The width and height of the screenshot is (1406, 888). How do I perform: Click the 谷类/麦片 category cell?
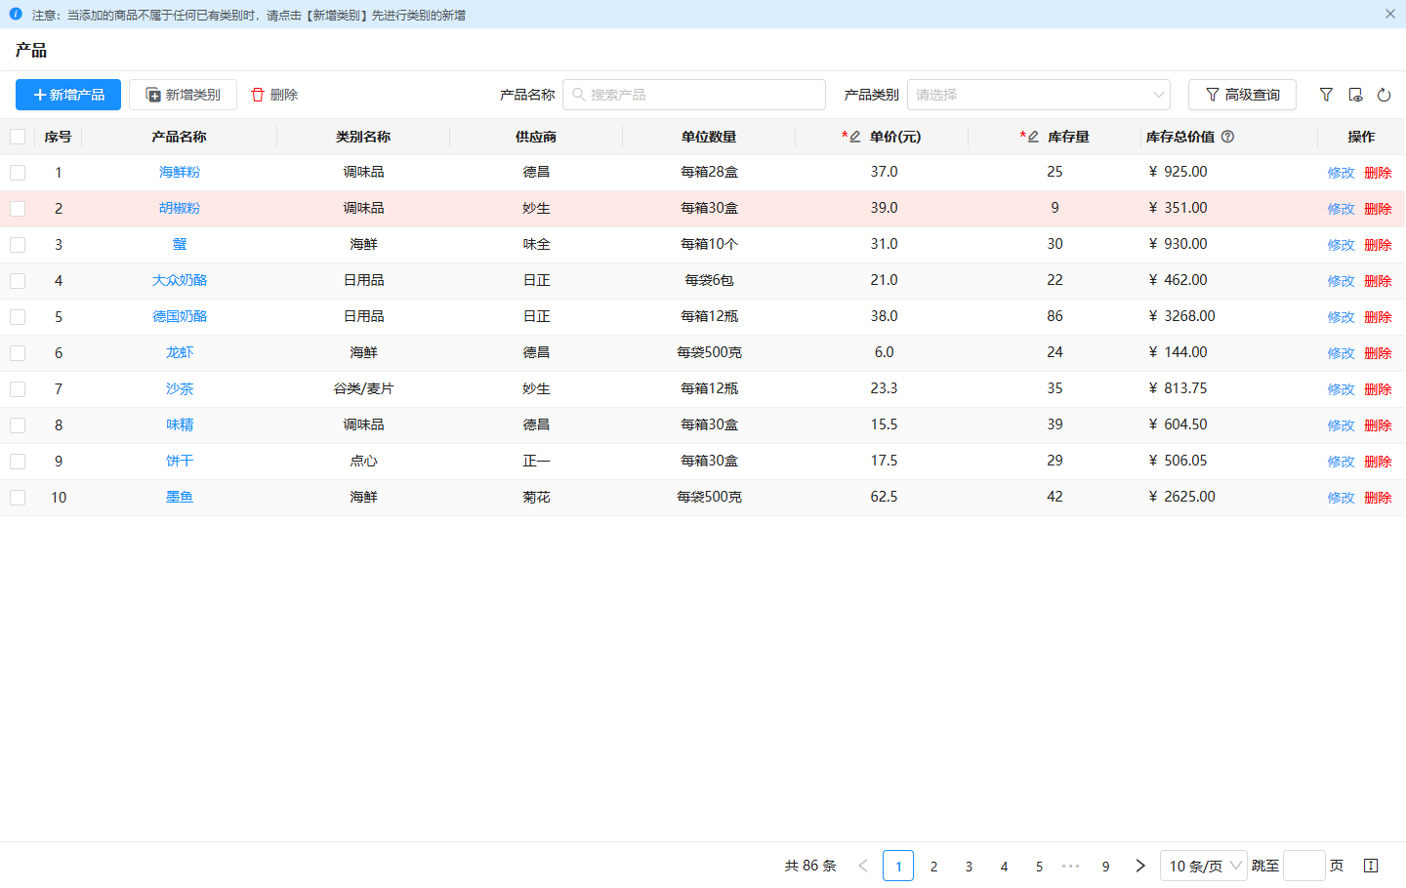point(363,388)
